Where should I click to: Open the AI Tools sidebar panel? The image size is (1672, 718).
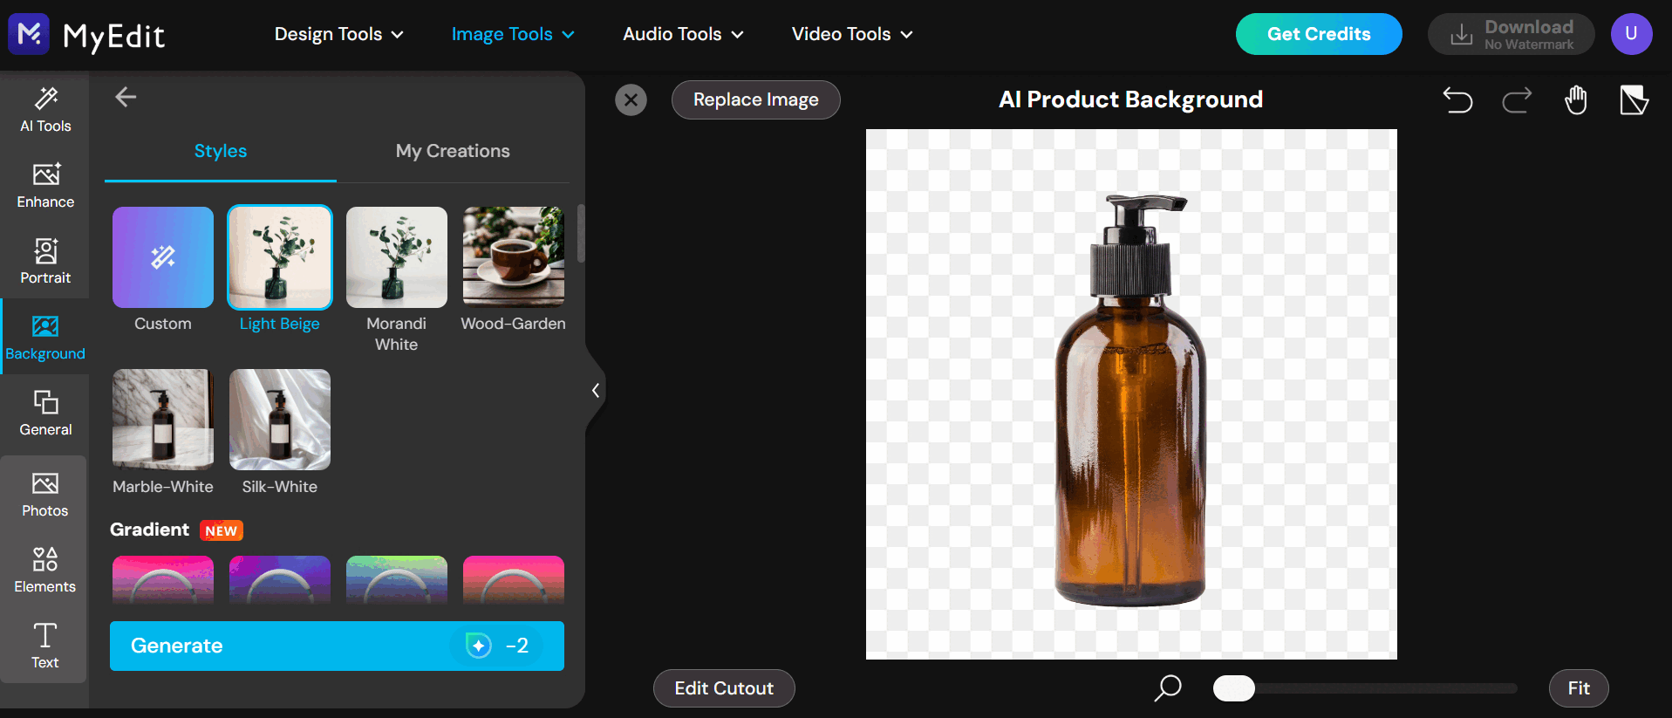(45, 109)
